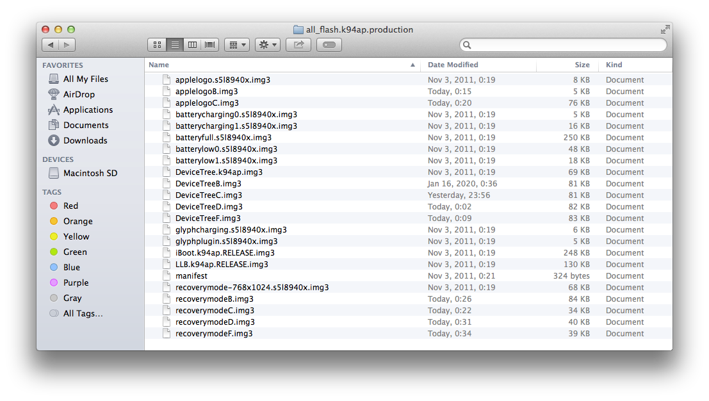The image size is (709, 401).
Task: Click the Yesterday, 23:56 date cell
Action: [459, 195]
